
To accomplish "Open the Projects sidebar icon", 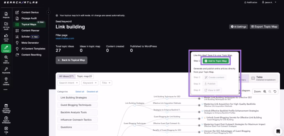I will tap(6, 15).
